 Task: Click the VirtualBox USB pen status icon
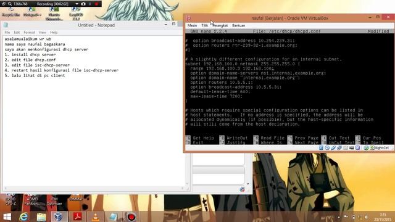pos(333,148)
